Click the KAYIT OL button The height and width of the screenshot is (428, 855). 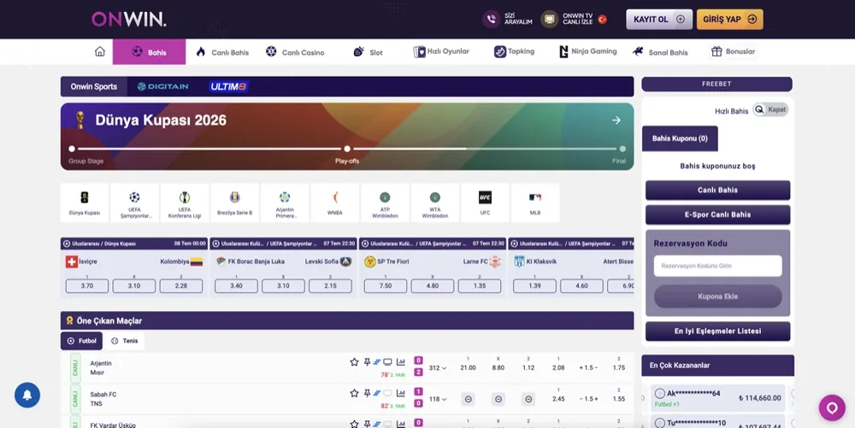[659, 19]
